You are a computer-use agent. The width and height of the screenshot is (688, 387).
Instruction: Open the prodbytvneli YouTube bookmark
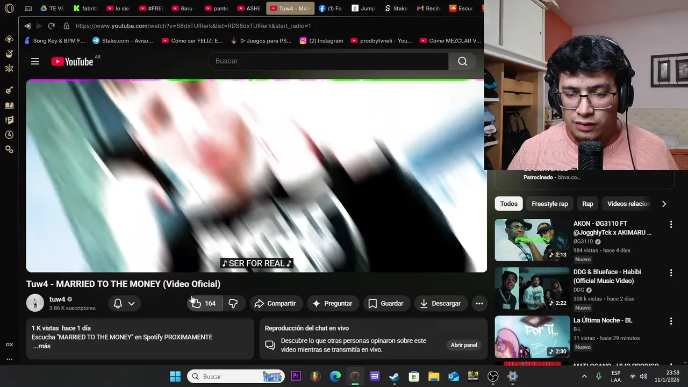click(381, 40)
